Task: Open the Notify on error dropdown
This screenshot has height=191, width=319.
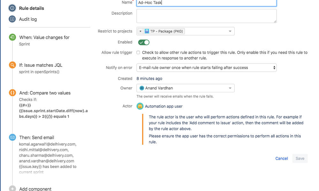Action: click(206, 68)
